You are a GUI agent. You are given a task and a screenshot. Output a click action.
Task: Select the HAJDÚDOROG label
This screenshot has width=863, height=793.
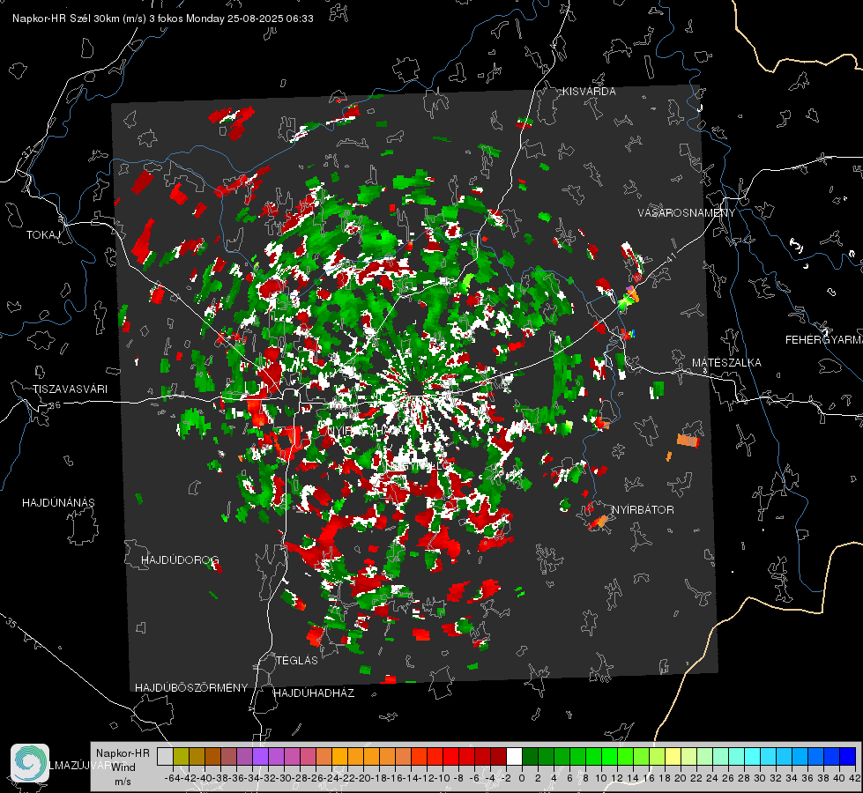pyautogui.click(x=180, y=560)
